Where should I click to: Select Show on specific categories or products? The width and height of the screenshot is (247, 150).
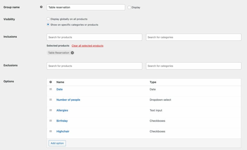click(x=48, y=24)
